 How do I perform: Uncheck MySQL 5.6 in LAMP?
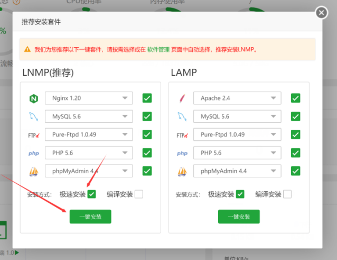296,116
